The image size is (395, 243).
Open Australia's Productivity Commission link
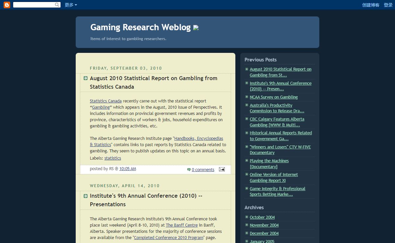[x=277, y=108]
